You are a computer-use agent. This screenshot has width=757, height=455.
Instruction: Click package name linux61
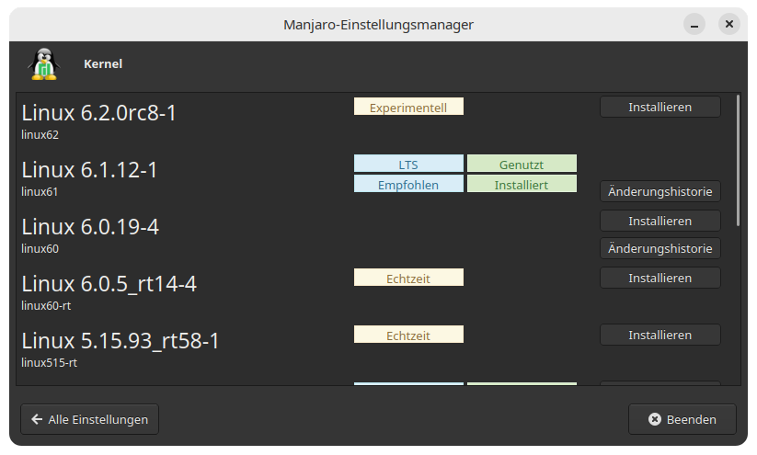coord(40,191)
